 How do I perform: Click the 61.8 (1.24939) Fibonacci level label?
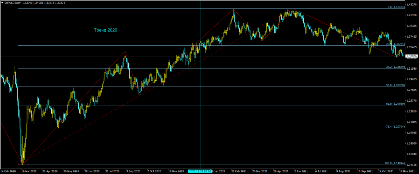pyautogui.click(x=395, y=104)
